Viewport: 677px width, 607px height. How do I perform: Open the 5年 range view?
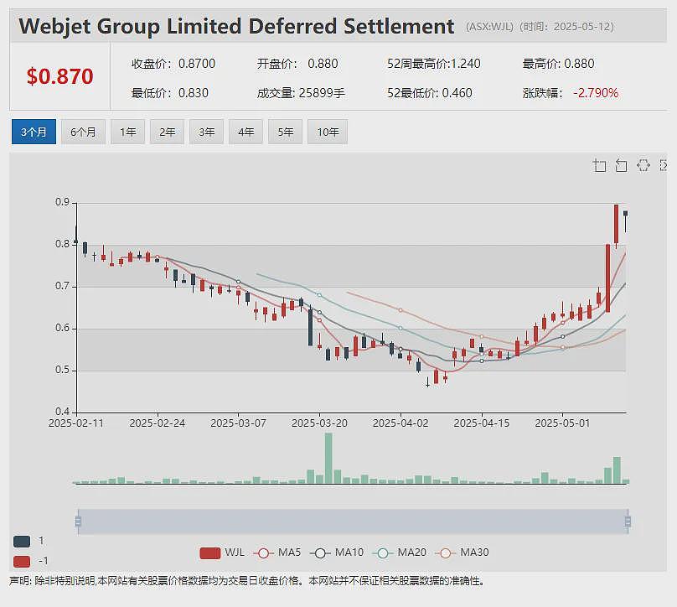pyautogui.click(x=285, y=132)
